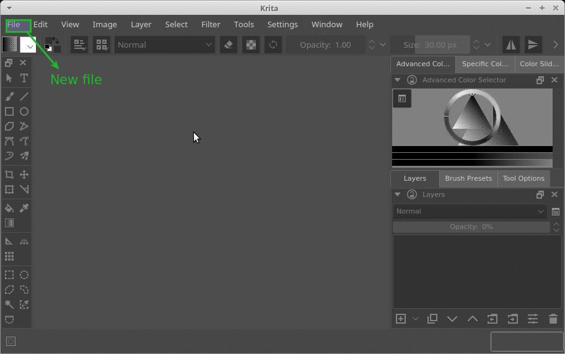Select the Ellipse tool
565x354 pixels.
point(24,111)
